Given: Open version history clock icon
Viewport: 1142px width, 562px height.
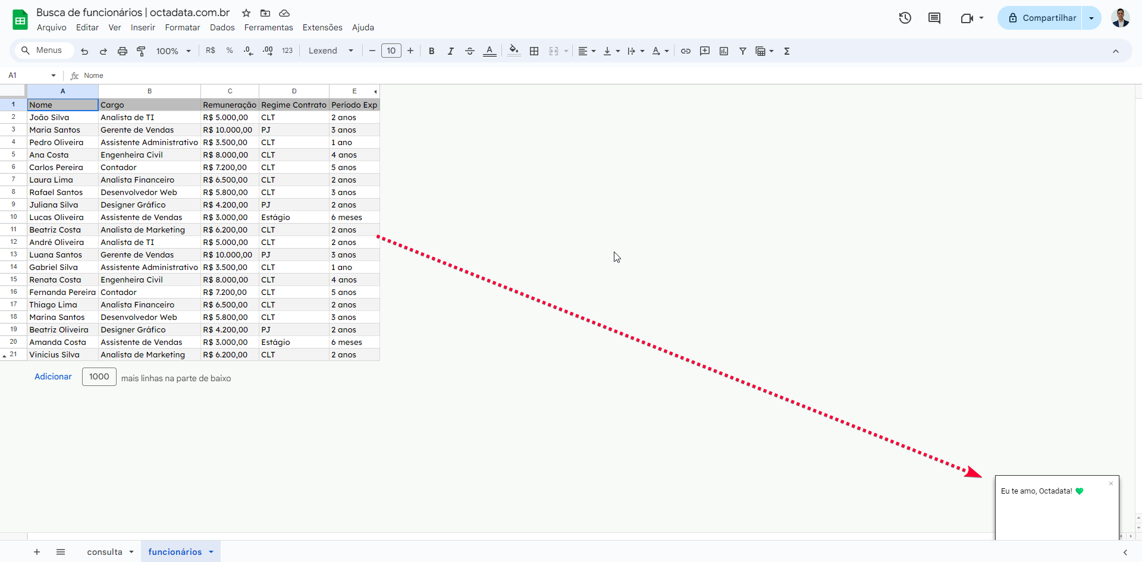Looking at the screenshot, I should pyautogui.click(x=905, y=18).
